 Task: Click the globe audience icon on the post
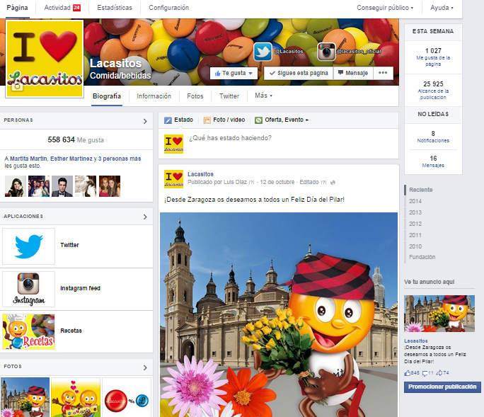pyautogui.click(x=333, y=183)
